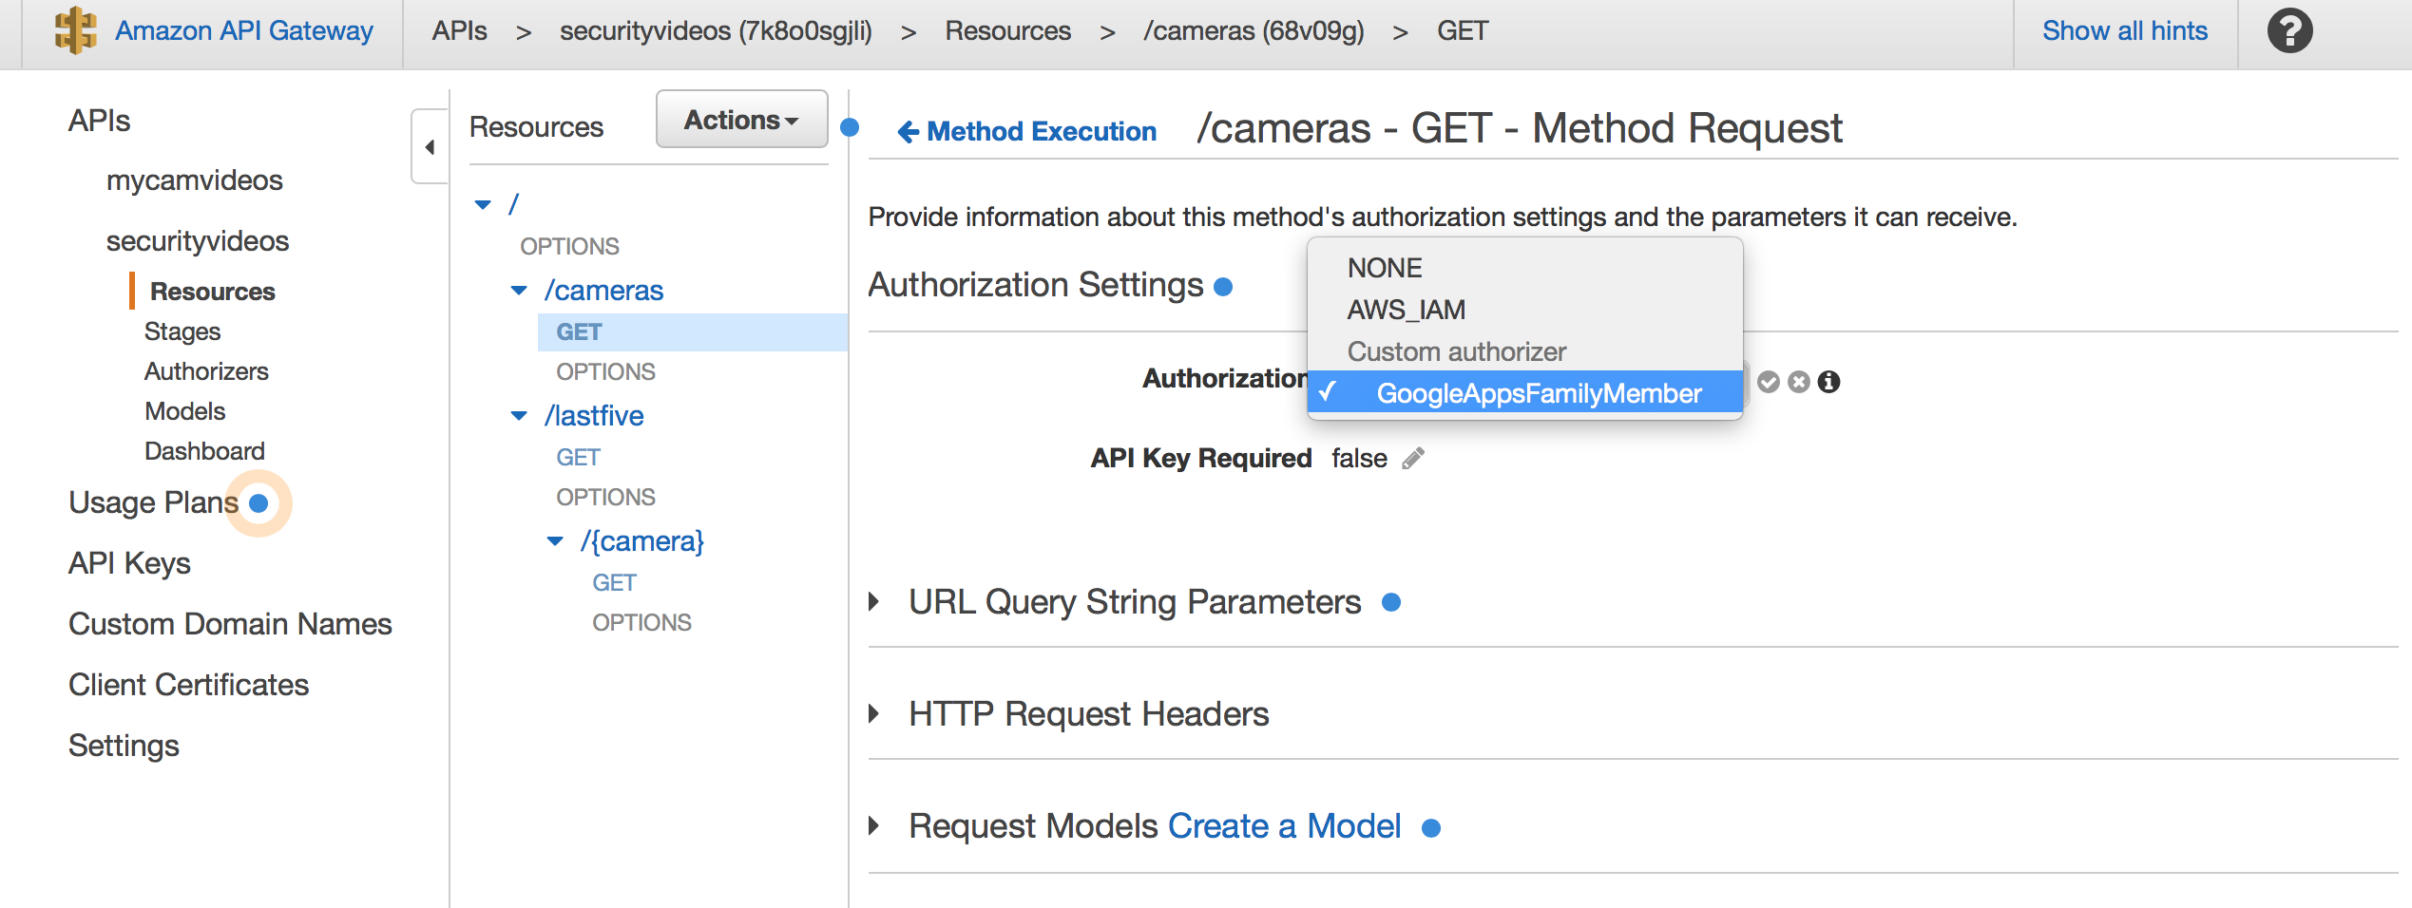
Task: Select the securityvideos API
Action: (x=198, y=241)
